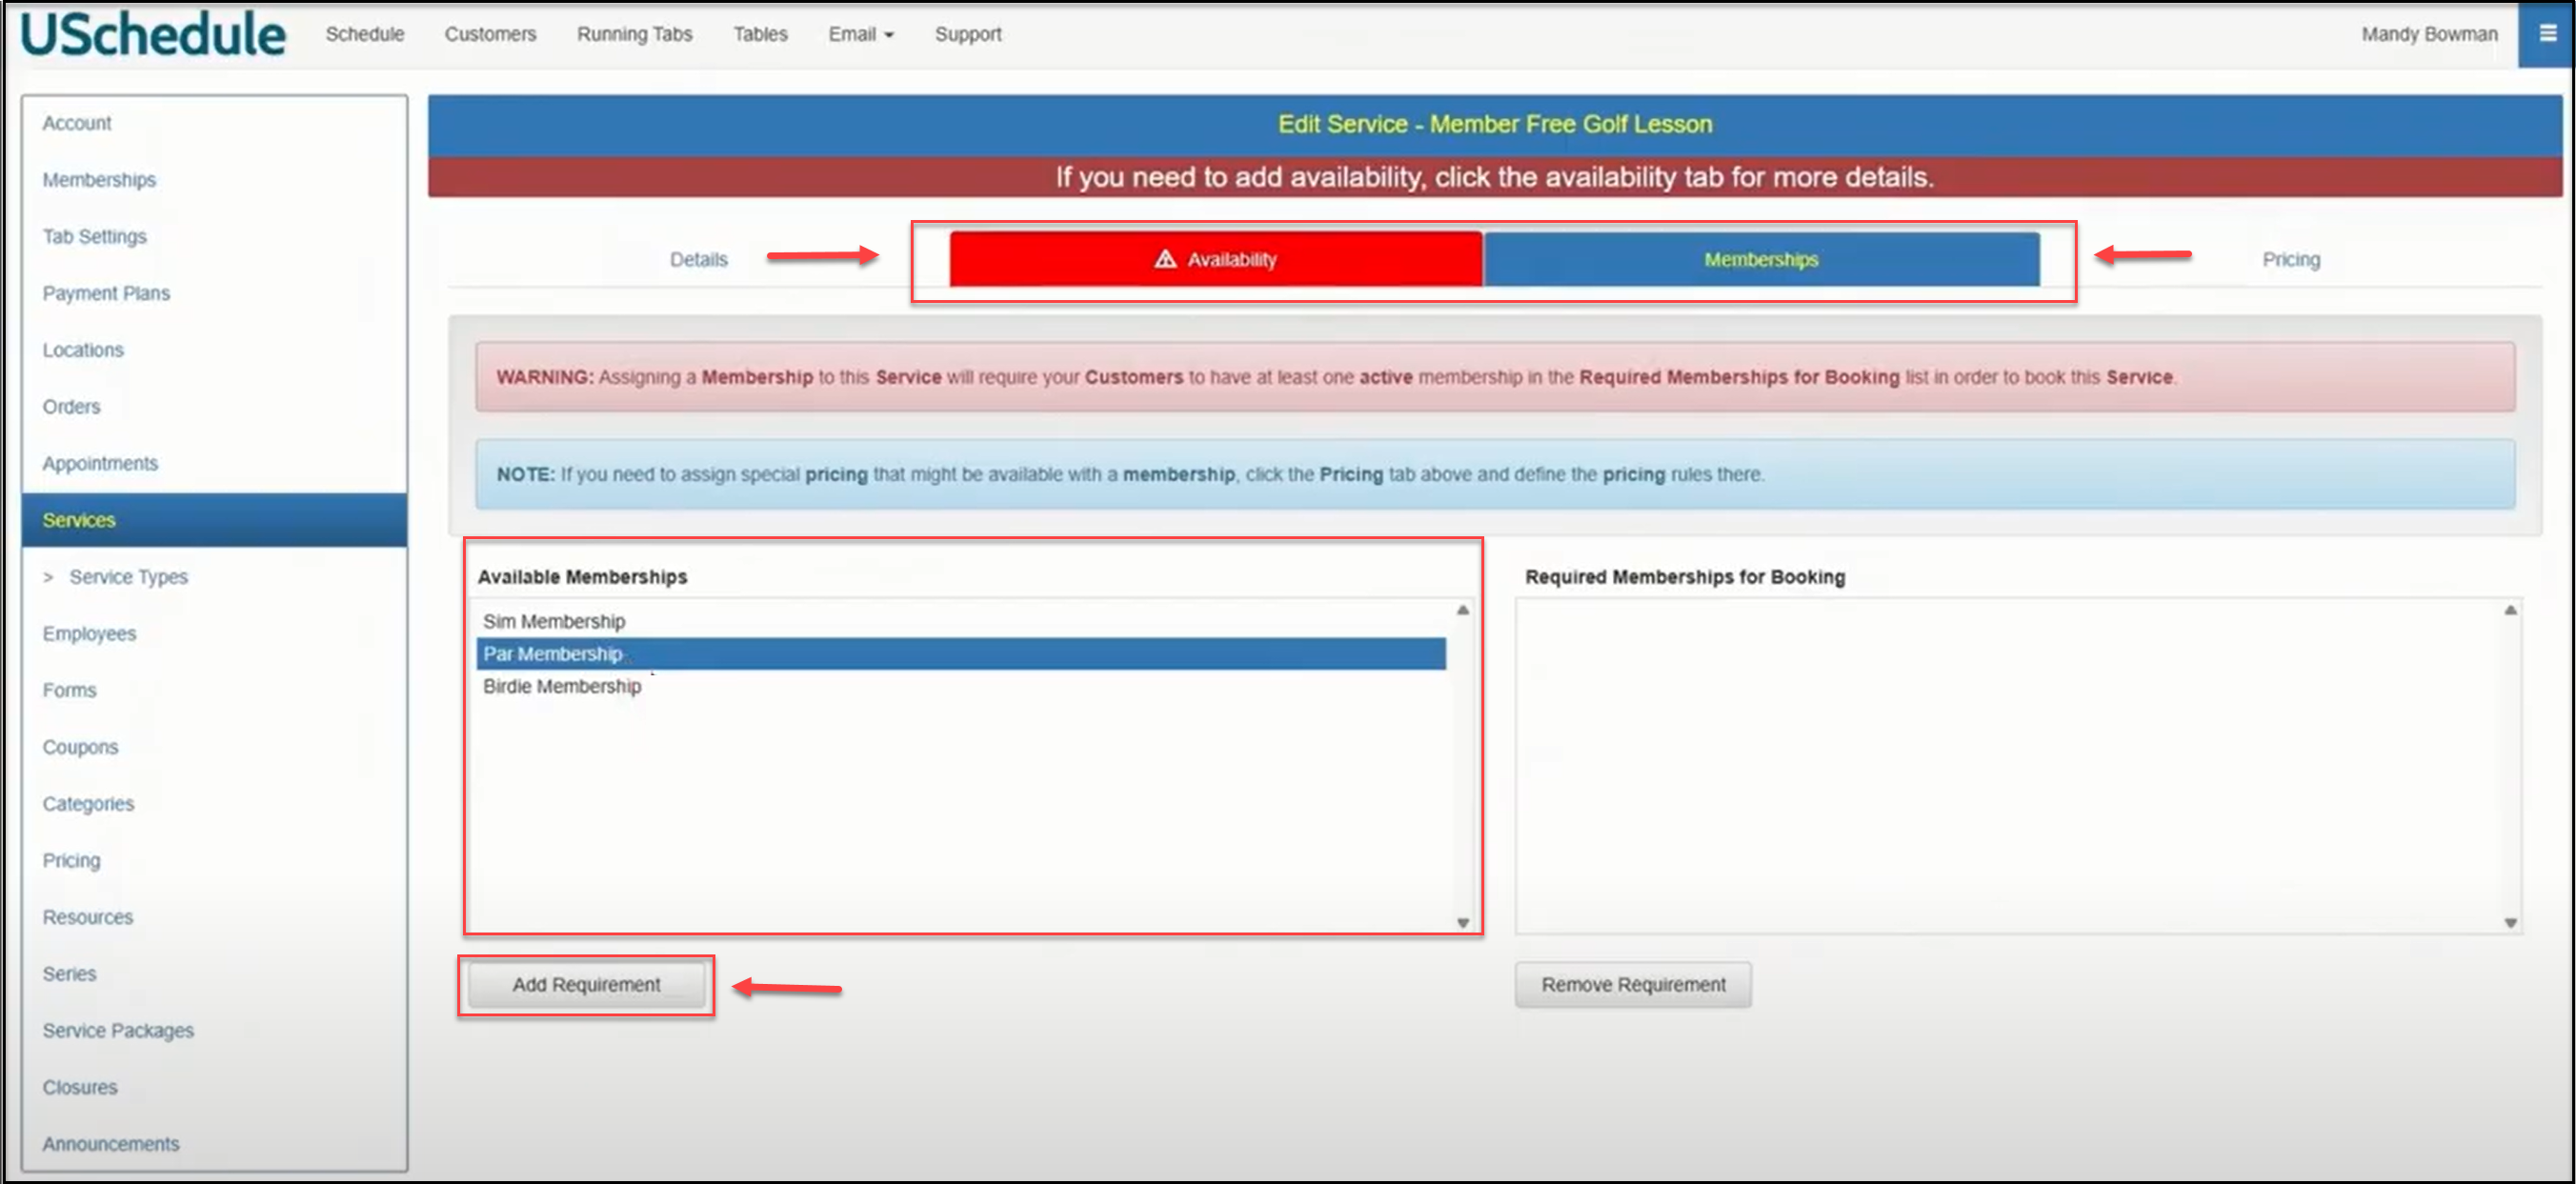The image size is (2576, 1184).
Task: Click the Add Requirement button
Action: [586, 985]
